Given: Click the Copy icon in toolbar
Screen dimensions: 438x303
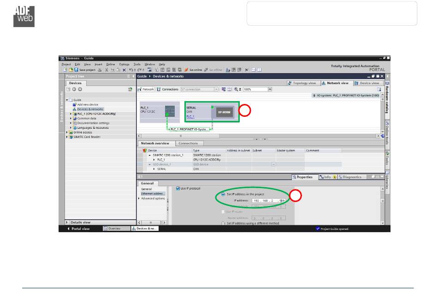Looking at the screenshot, I should pyautogui.click(x=112, y=70).
